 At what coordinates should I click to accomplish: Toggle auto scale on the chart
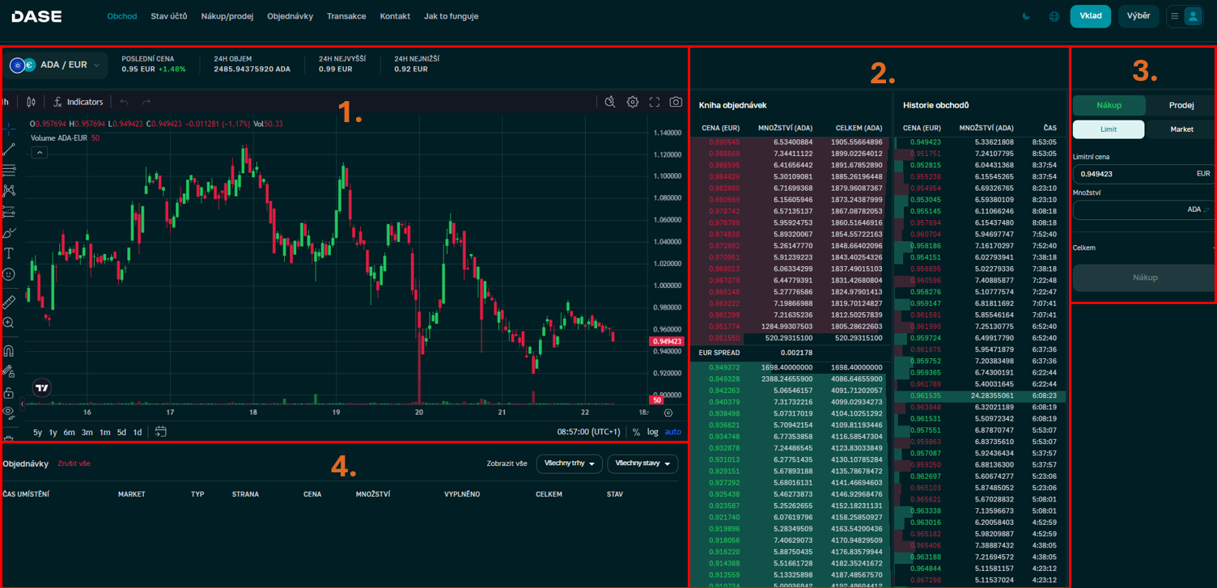click(x=672, y=432)
